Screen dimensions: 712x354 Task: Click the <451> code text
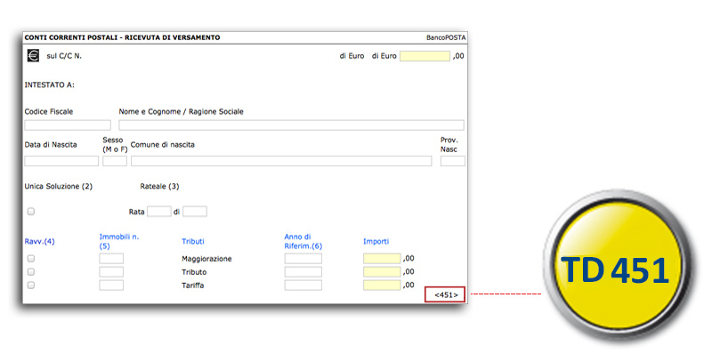pyautogui.click(x=446, y=294)
